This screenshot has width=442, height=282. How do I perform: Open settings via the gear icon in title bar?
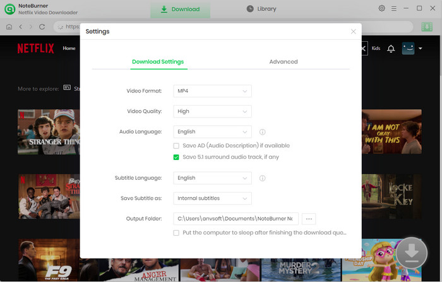pos(381,8)
